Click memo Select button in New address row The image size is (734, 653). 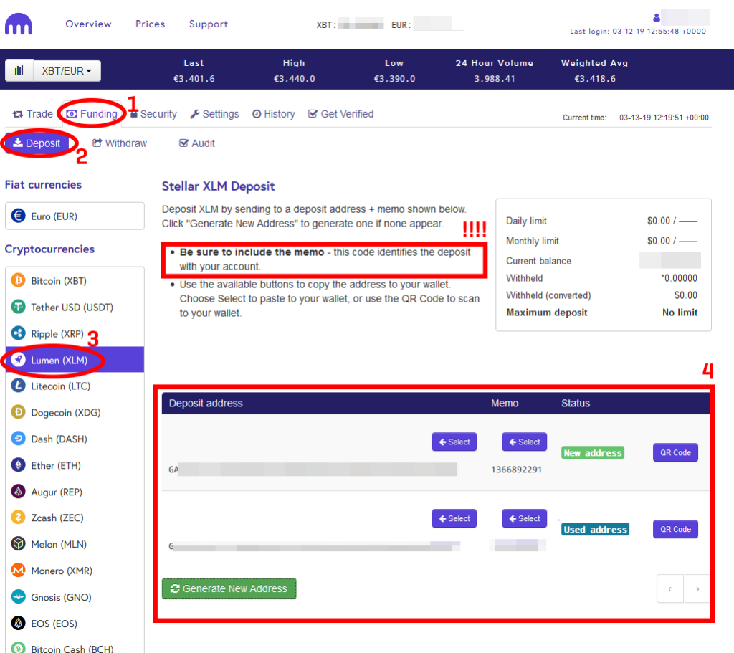click(x=524, y=442)
